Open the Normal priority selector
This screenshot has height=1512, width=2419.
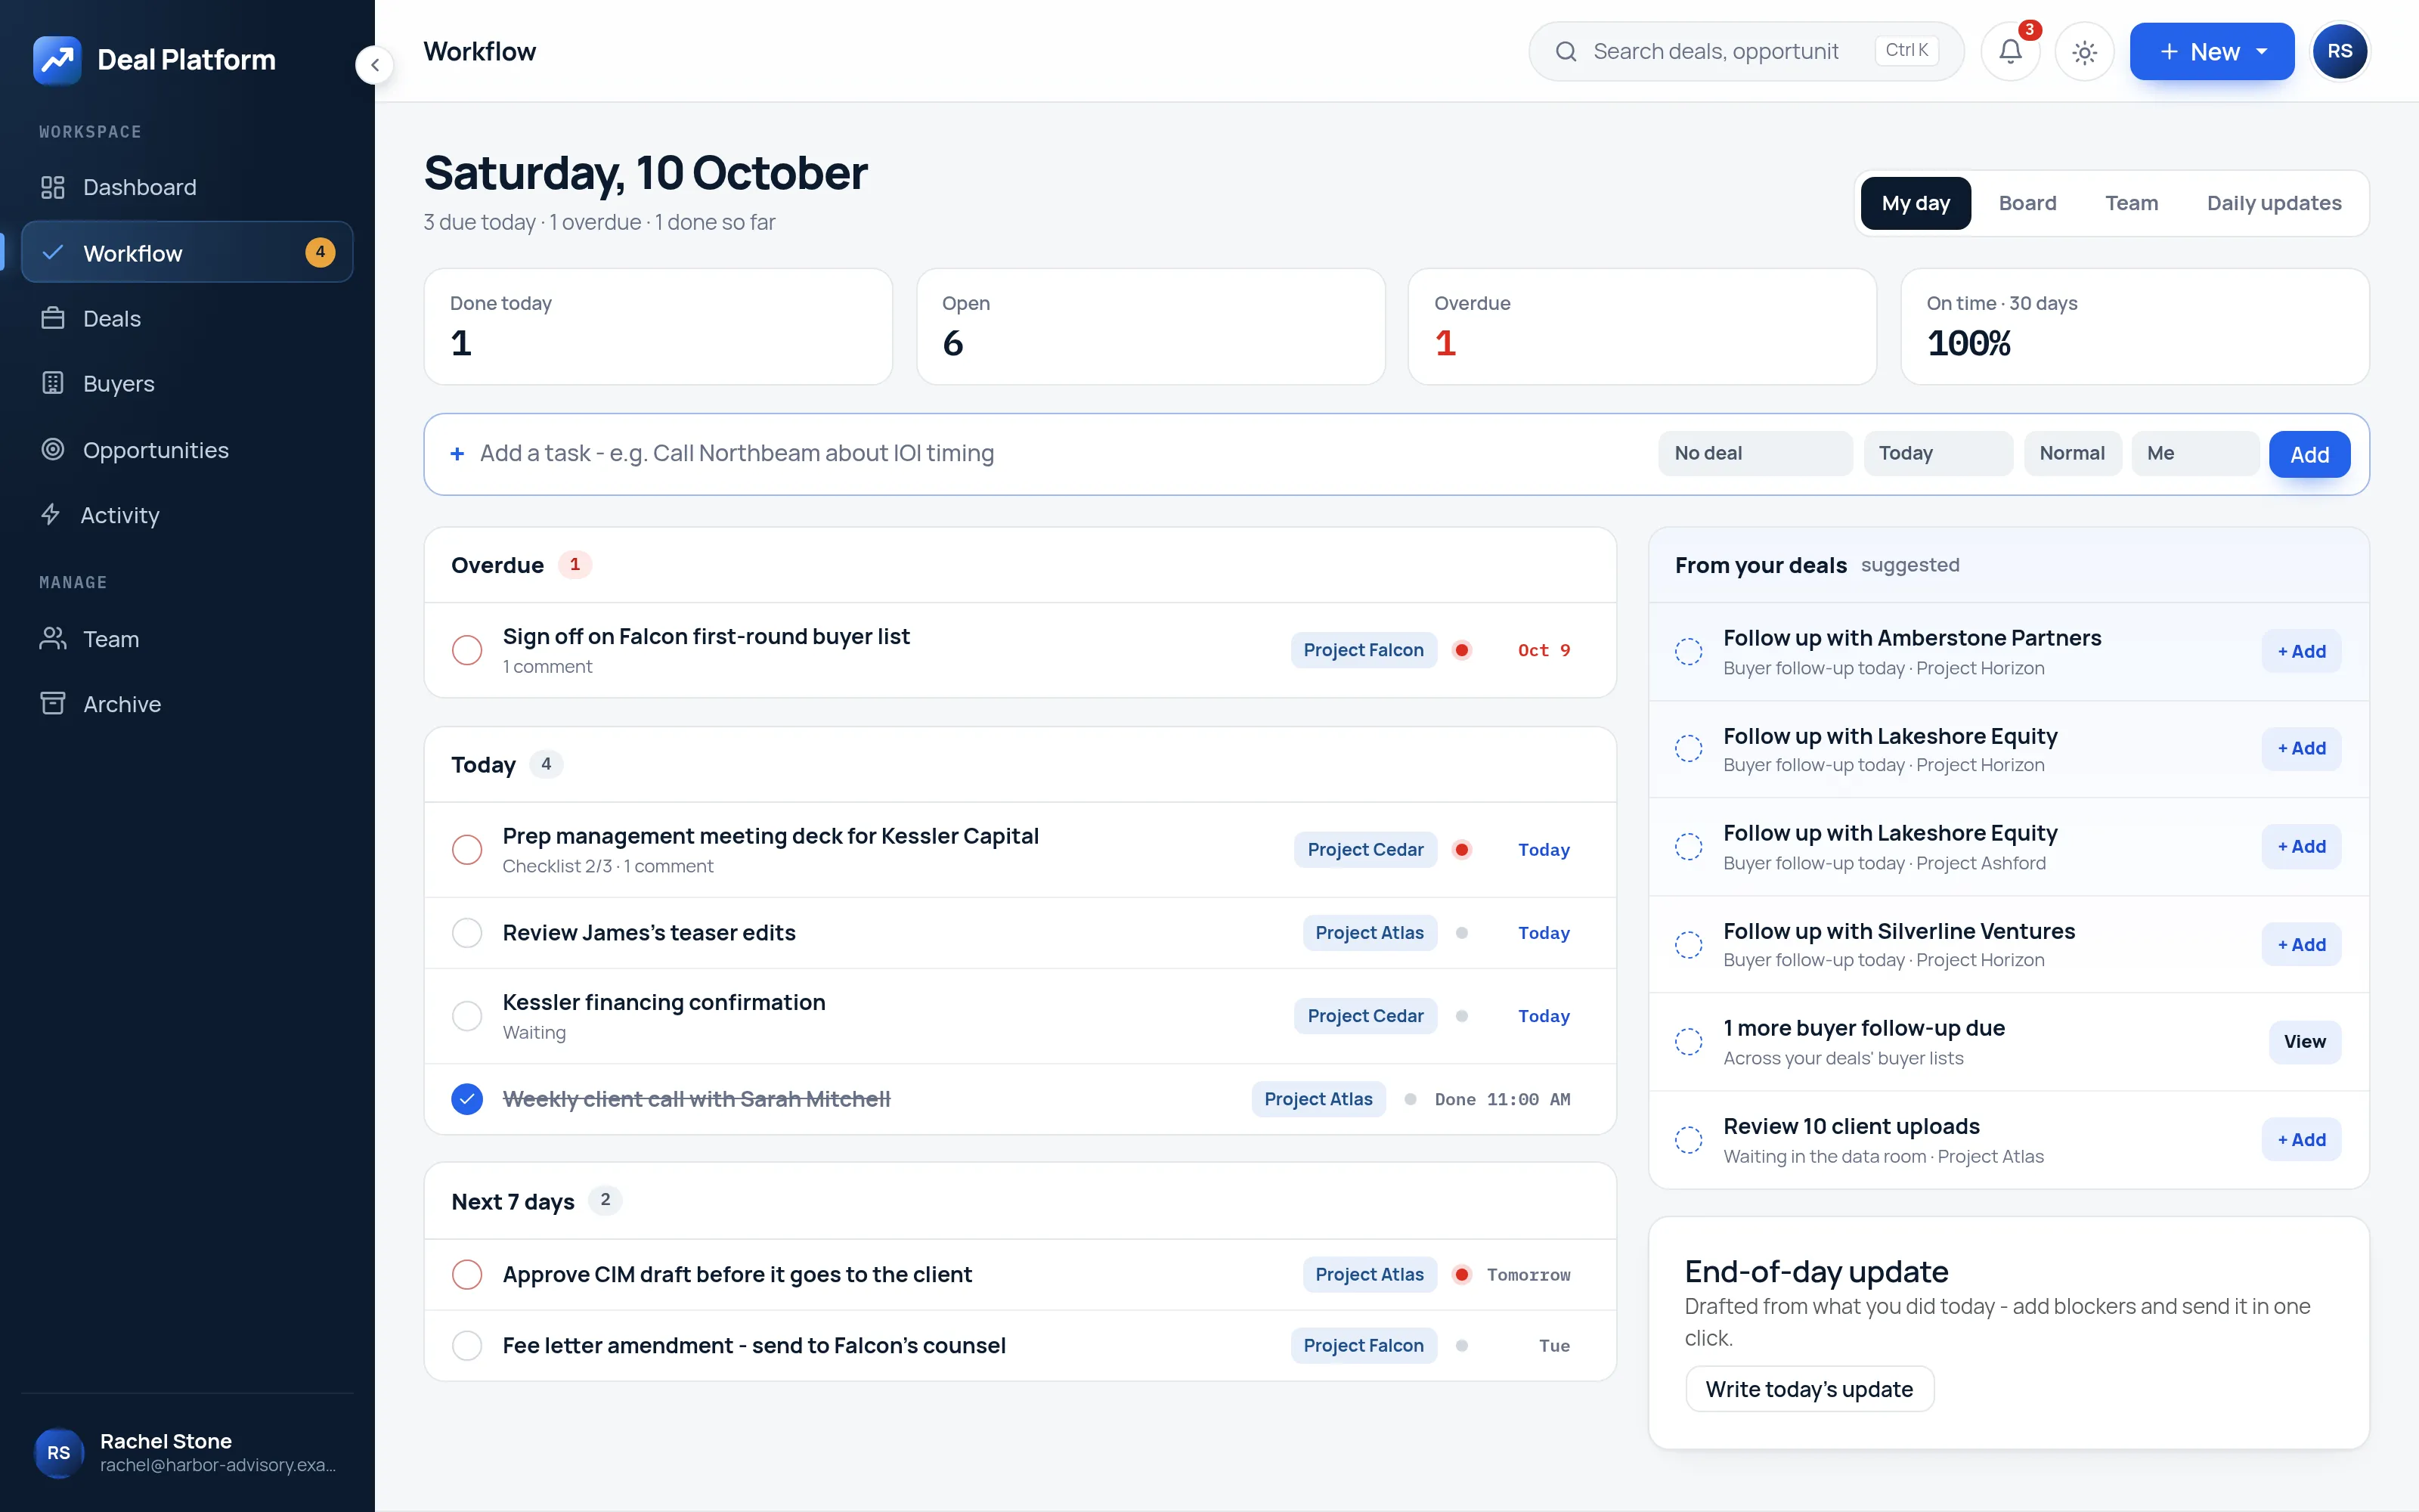2072,454
